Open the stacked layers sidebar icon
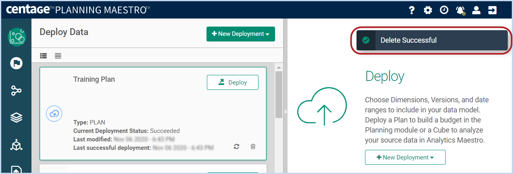Image resolution: width=513 pixels, height=174 pixels. [x=16, y=118]
